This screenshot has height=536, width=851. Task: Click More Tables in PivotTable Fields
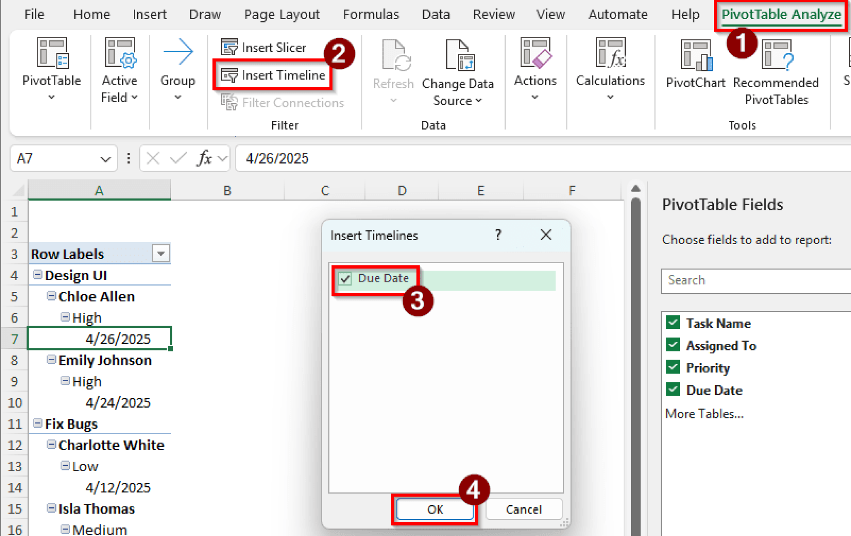click(x=703, y=413)
